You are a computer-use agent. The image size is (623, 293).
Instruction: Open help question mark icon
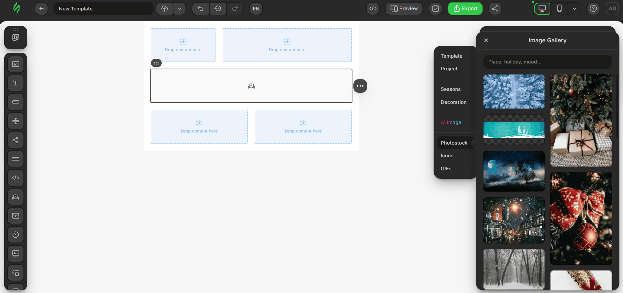point(593,8)
